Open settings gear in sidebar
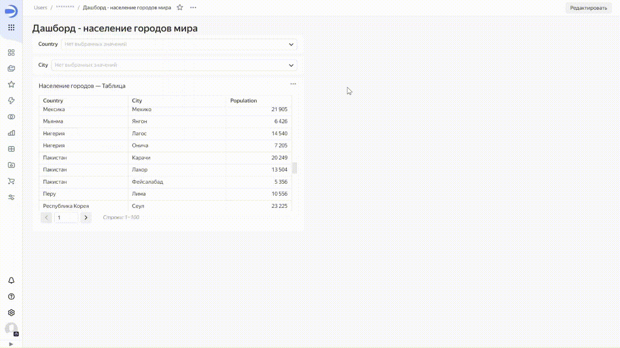Screen dimensions: 620x348 (x=11, y=313)
